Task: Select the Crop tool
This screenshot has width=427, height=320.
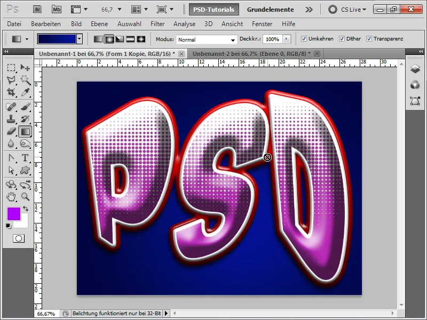Action: [x=11, y=92]
